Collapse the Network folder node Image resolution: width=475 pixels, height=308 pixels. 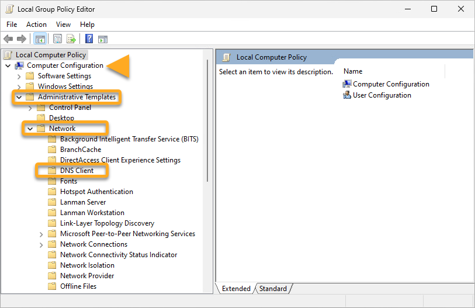pyautogui.click(x=30, y=129)
